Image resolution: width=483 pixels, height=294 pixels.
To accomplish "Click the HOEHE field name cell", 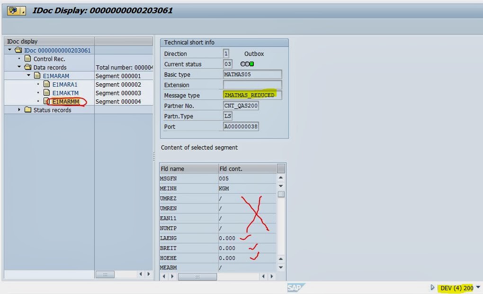I will (x=189, y=258).
